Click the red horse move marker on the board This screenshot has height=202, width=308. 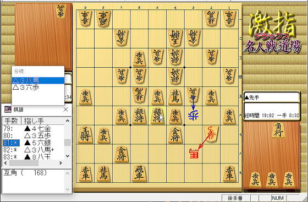[x=194, y=154]
